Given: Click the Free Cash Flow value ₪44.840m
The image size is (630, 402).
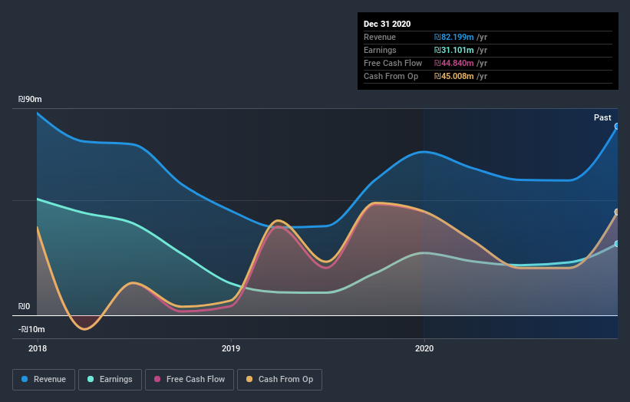Looking at the screenshot, I should (x=454, y=63).
